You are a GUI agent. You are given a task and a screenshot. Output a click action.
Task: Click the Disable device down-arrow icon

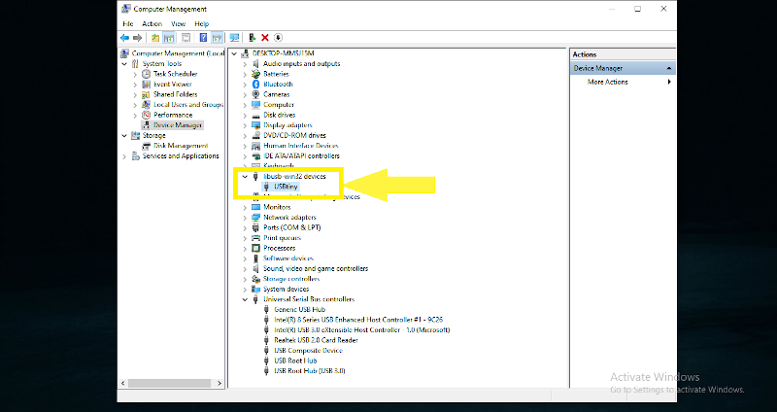pos(278,38)
